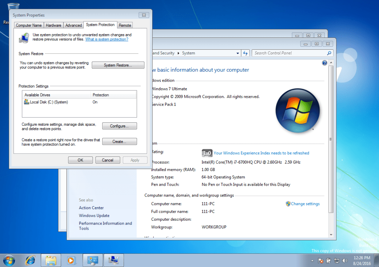This screenshot has height=267, width=379.
Task: Click the 1.0 Windows Experience rating badge
Action: (207, 153)
